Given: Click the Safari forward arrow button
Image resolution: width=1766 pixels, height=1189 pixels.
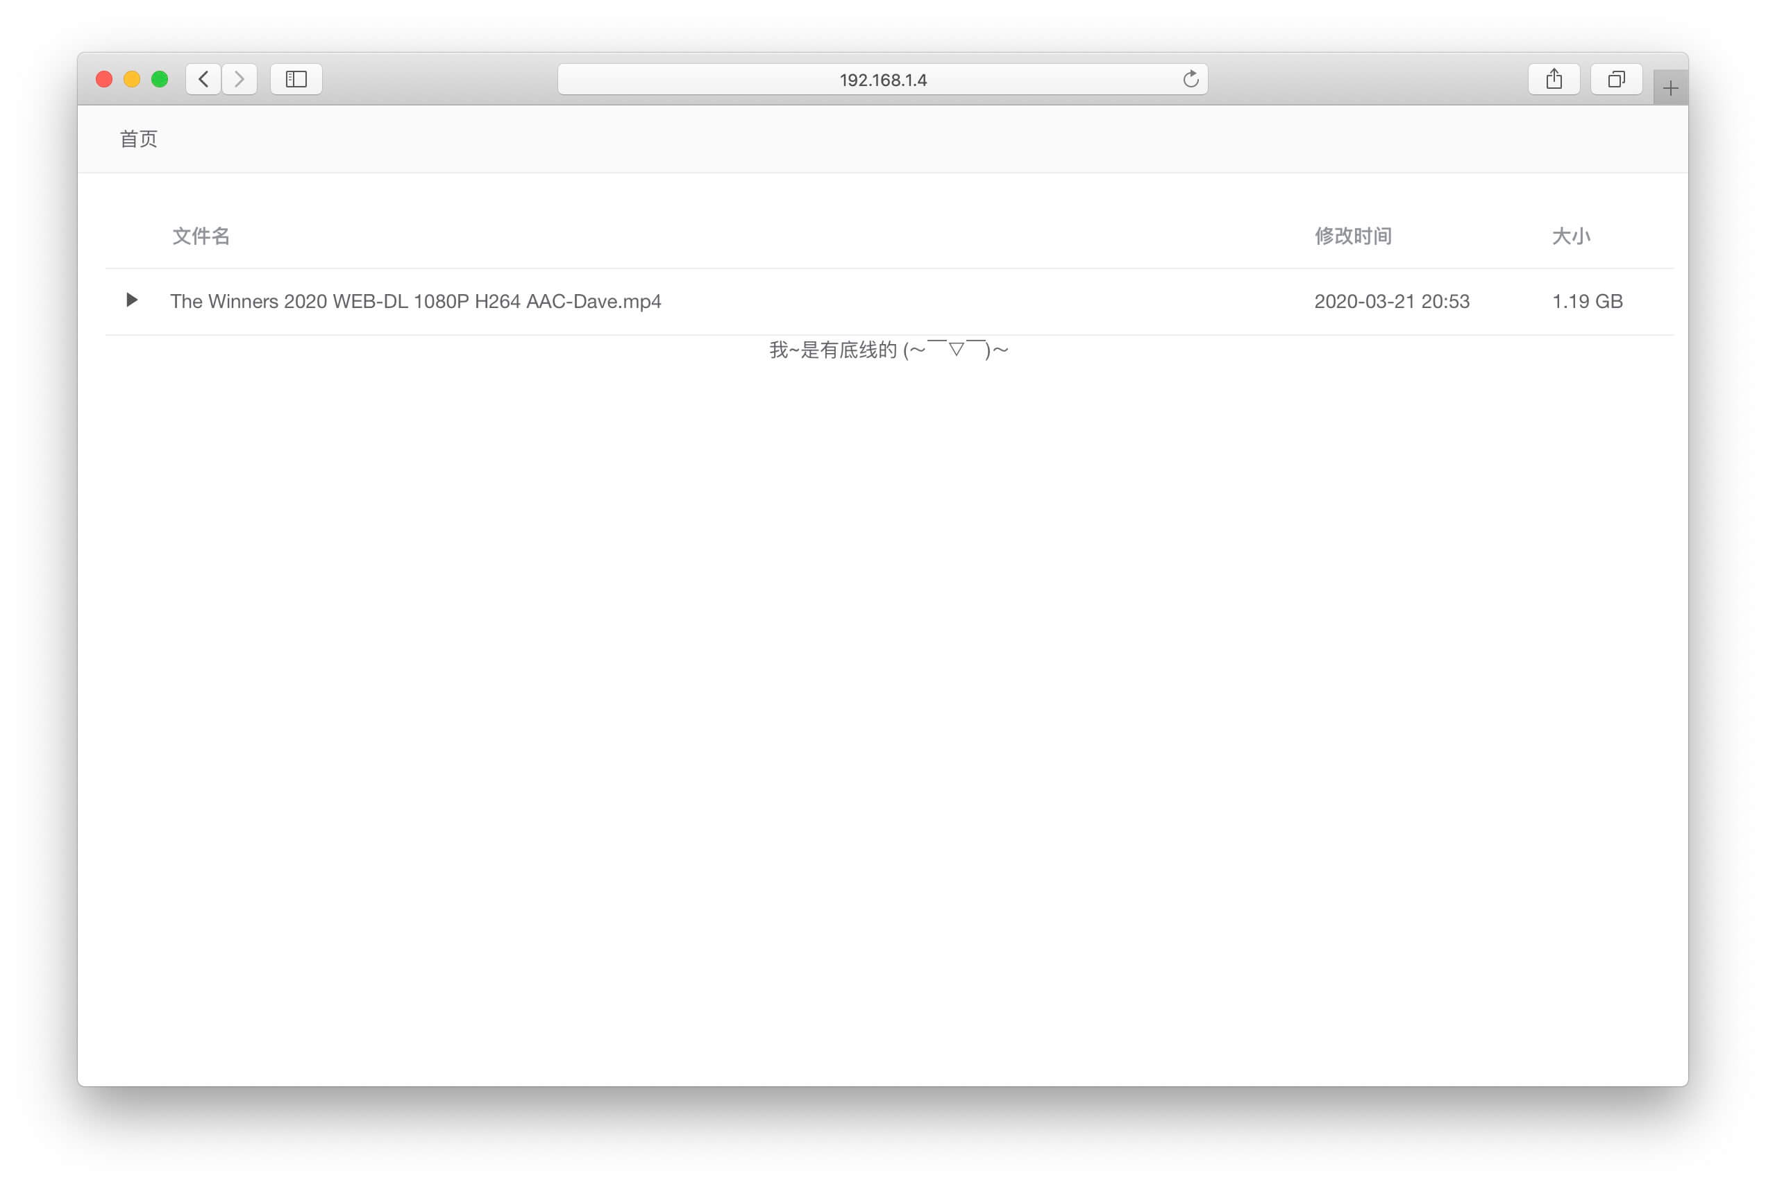Looking at the screenshot, I should point(239,79).
